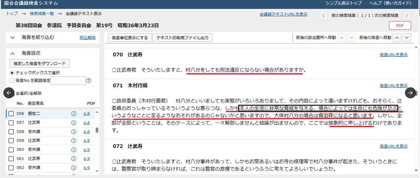Open PDF p.9 link for 062
This screenshot has height=178, width=420.
[87, 168]
